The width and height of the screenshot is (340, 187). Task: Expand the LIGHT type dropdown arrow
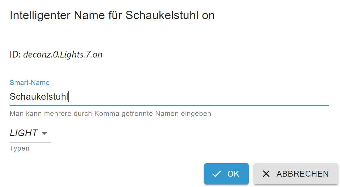(44, 133)
